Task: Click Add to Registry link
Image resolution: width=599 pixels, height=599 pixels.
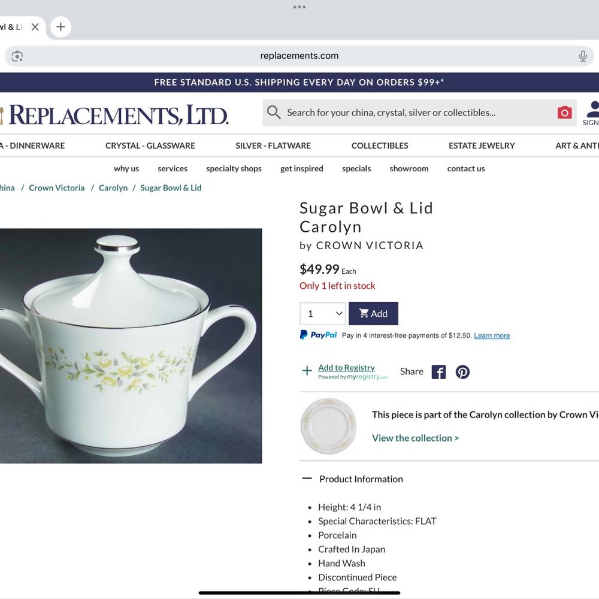Action: [346, 368]
